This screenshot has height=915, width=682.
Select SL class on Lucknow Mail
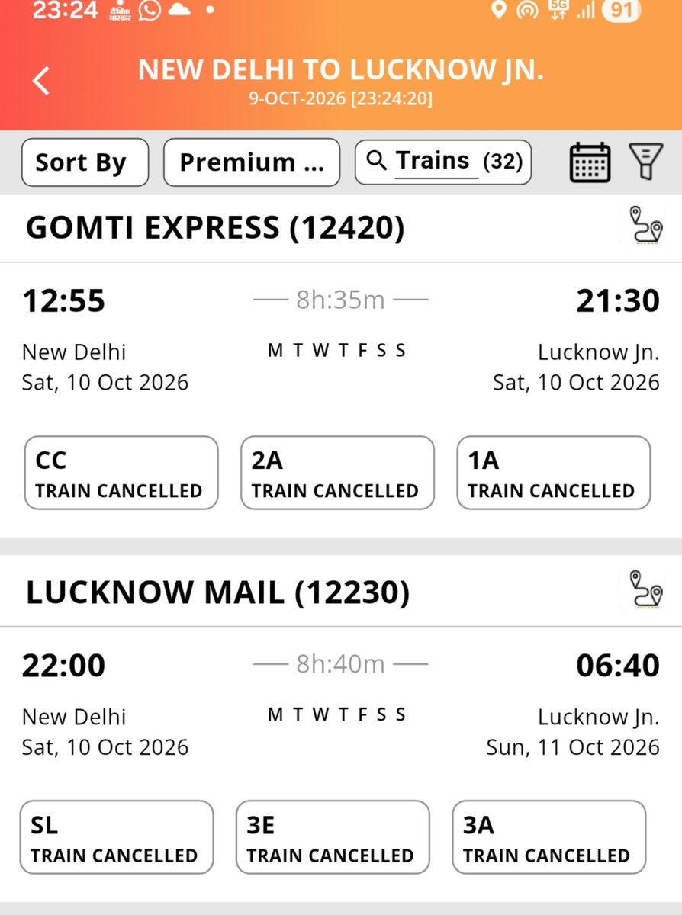point(117,837)
